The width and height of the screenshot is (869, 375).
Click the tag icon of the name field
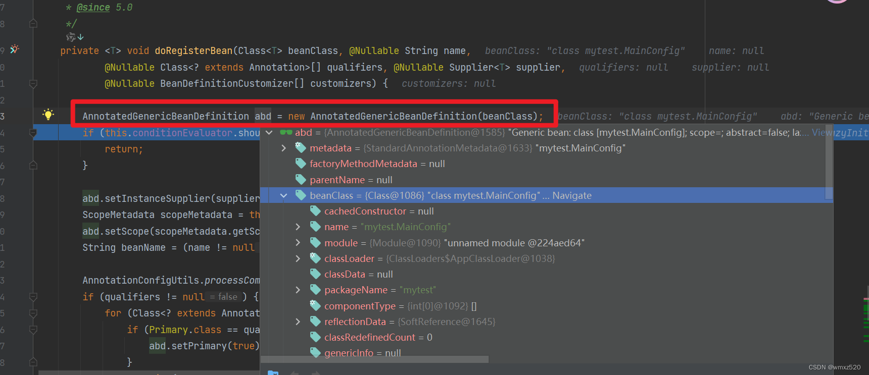click(315, 226)
